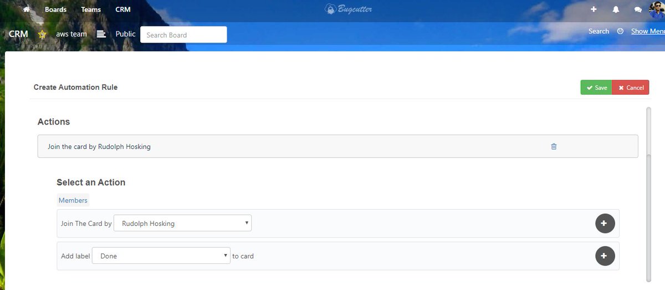Open the Teams menu

click(x=91, y=9)
